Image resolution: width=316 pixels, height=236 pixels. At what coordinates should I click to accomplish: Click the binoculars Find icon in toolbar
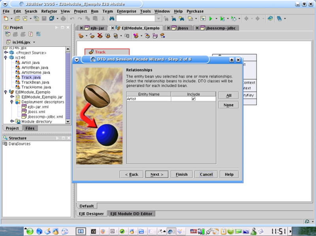click(111, 19)
